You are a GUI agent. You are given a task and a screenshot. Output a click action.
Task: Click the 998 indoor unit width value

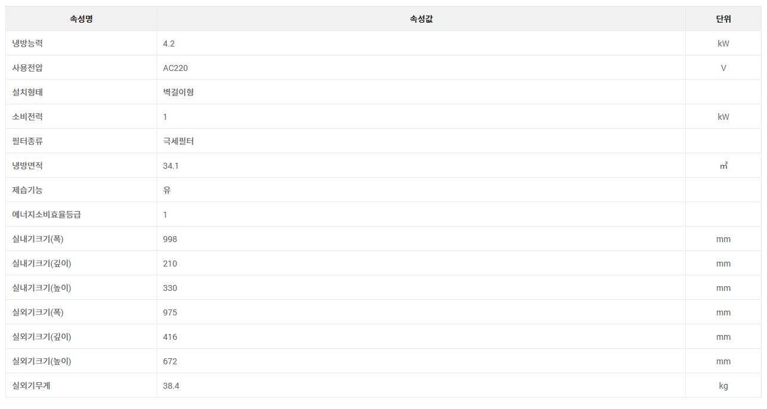[170, 239]
